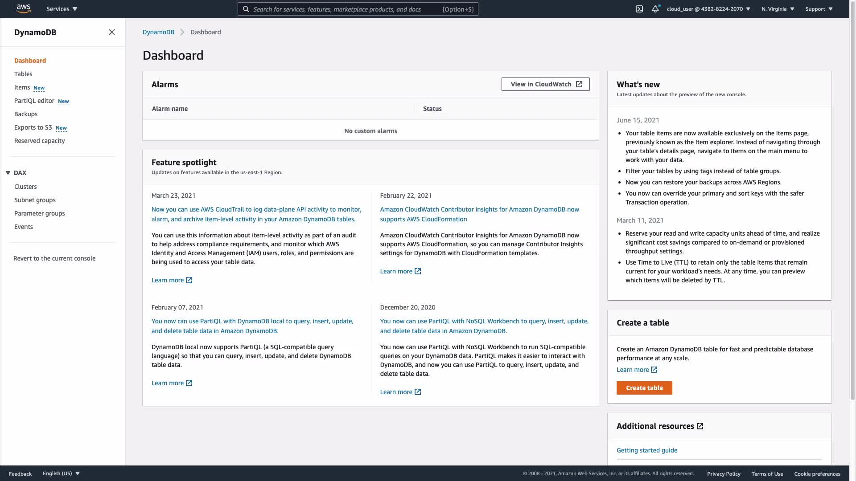Select Tables in the sidebar

(x=23, y=74)
